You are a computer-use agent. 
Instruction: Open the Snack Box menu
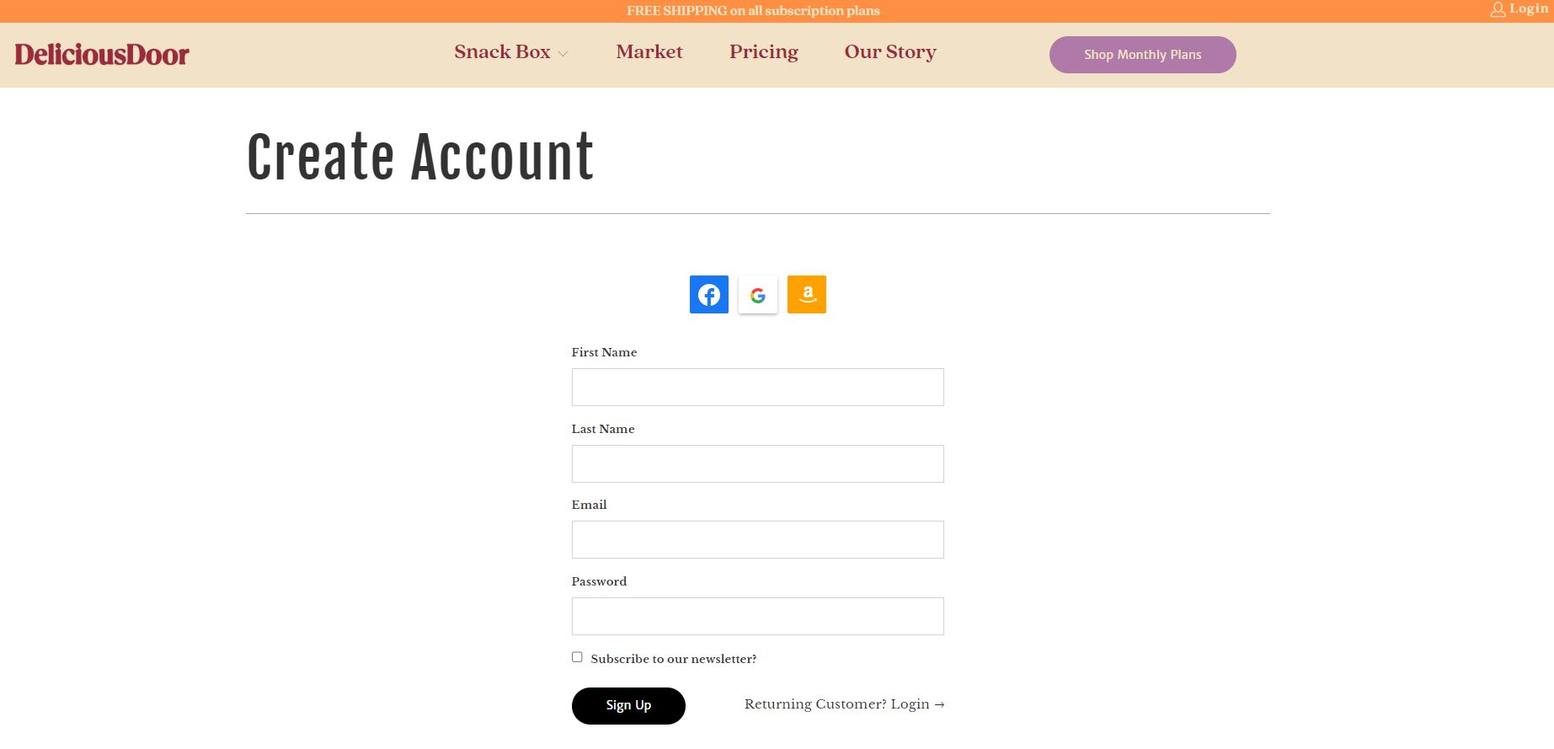click(x=502, y=52)
